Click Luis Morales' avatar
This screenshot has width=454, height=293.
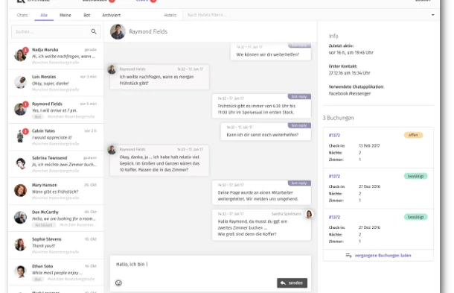[x=20, y=82]
